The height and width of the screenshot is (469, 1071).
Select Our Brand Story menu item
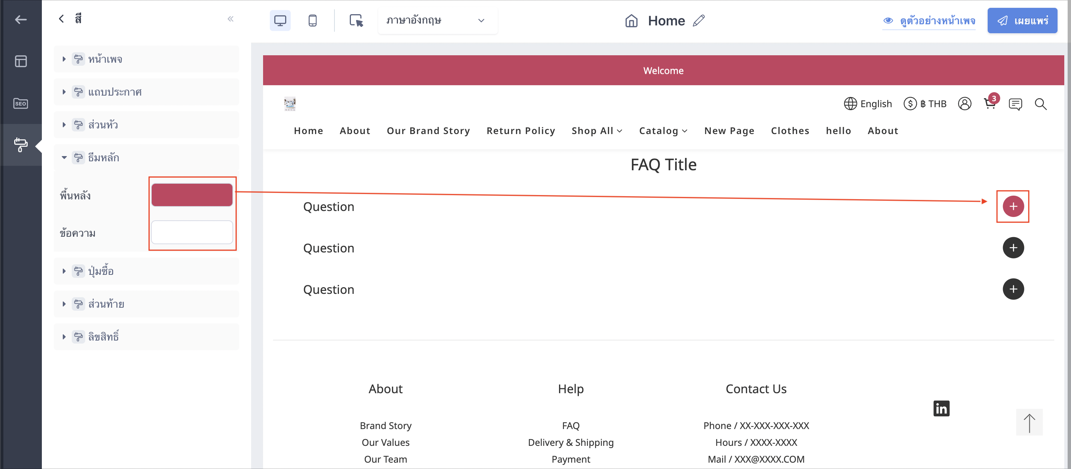[428, 130]
